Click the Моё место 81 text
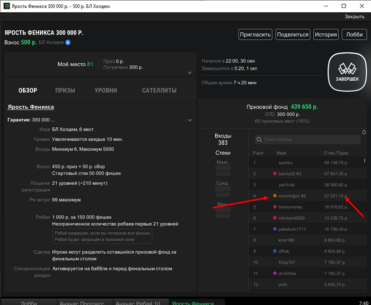This screenshot has height=305, width=371. (75, 64)
